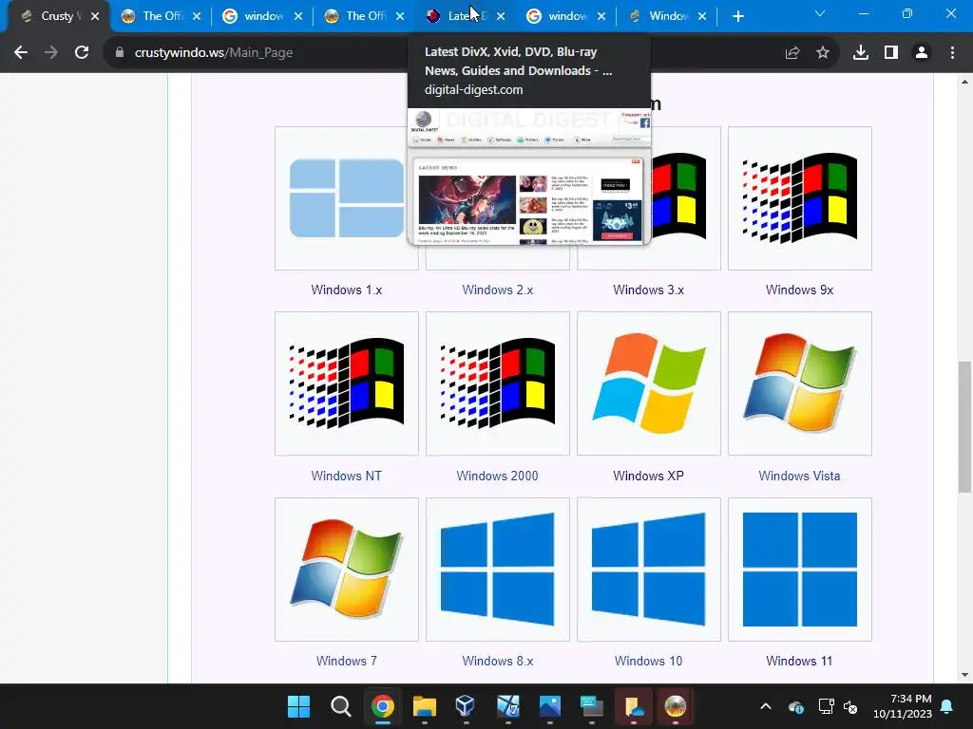
Task: Follow the Windows 8.x text link
Action: tap(498, 662)
